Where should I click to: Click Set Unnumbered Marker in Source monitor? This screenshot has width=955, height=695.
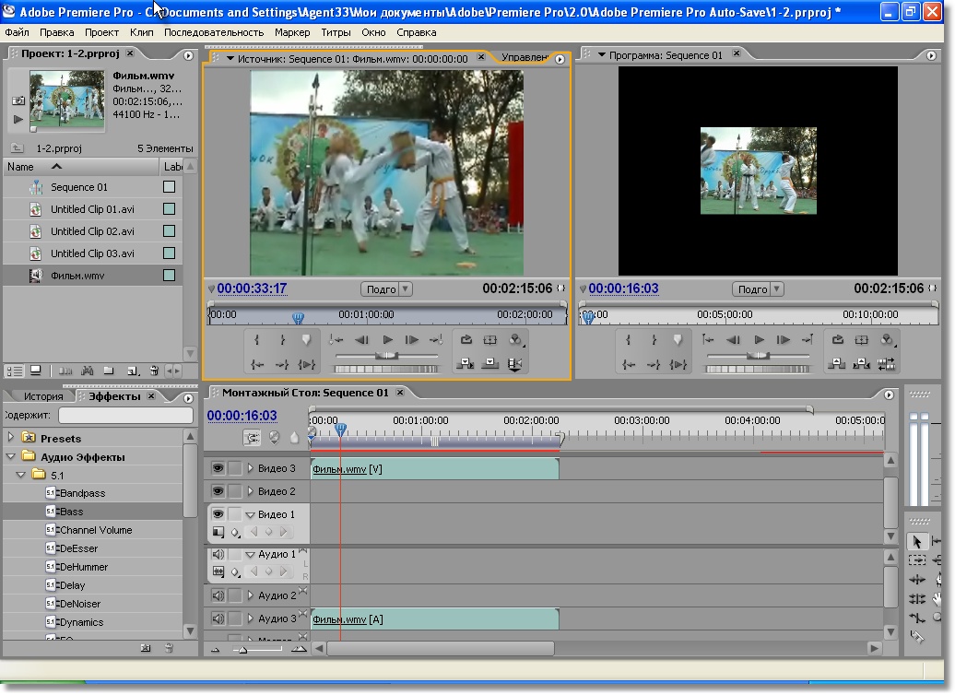306,340
